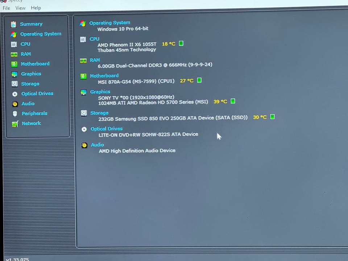The image size is (348, 261).
Task: Show Motherboard section from sidebar
Action: pos(35,64)
